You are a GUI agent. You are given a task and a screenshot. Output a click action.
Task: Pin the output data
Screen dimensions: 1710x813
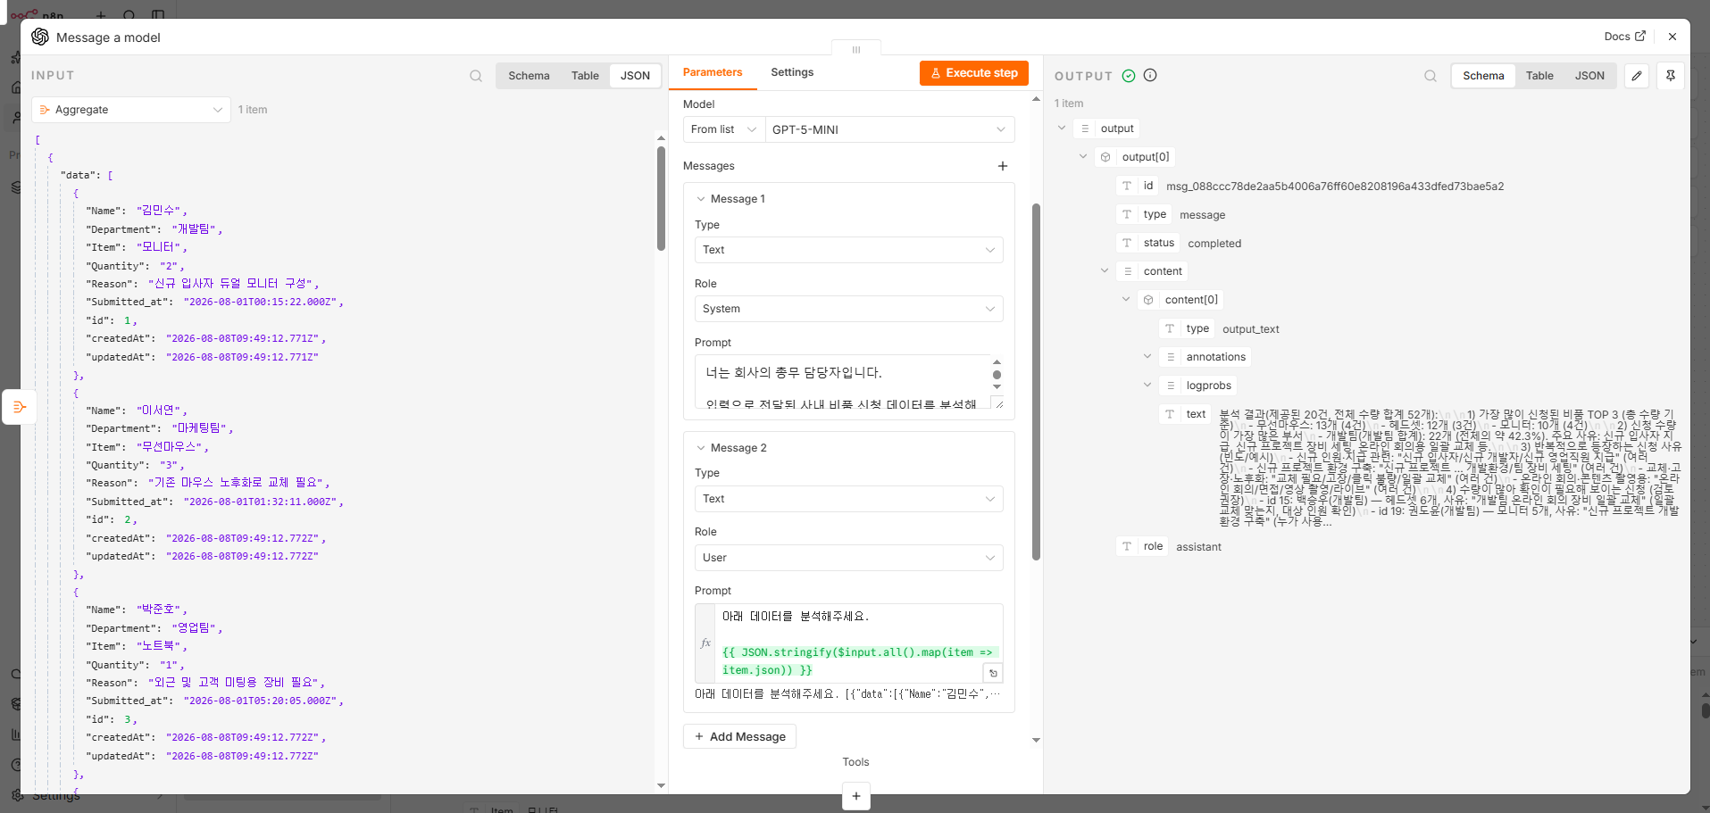coord(1671,76)
